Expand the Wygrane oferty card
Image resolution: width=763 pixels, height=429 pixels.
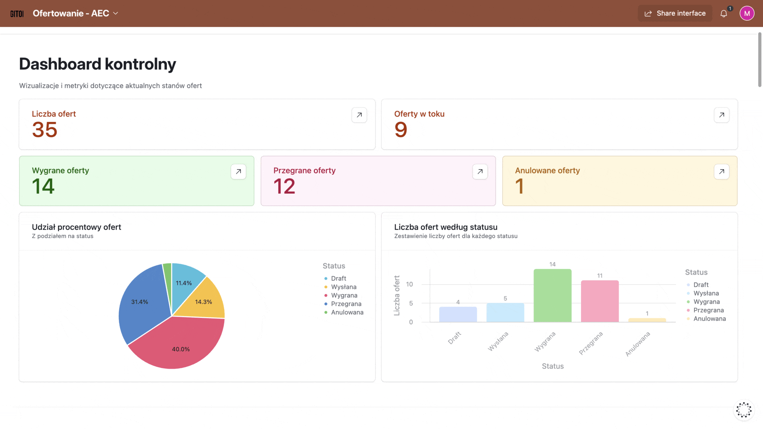(238, 171)
